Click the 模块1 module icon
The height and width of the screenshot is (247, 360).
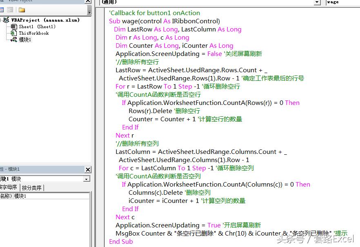coord(14,40)
